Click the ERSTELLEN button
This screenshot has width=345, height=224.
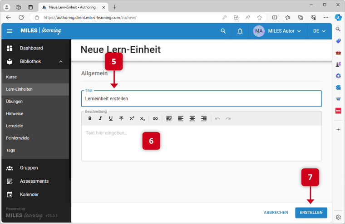[311, 212]
